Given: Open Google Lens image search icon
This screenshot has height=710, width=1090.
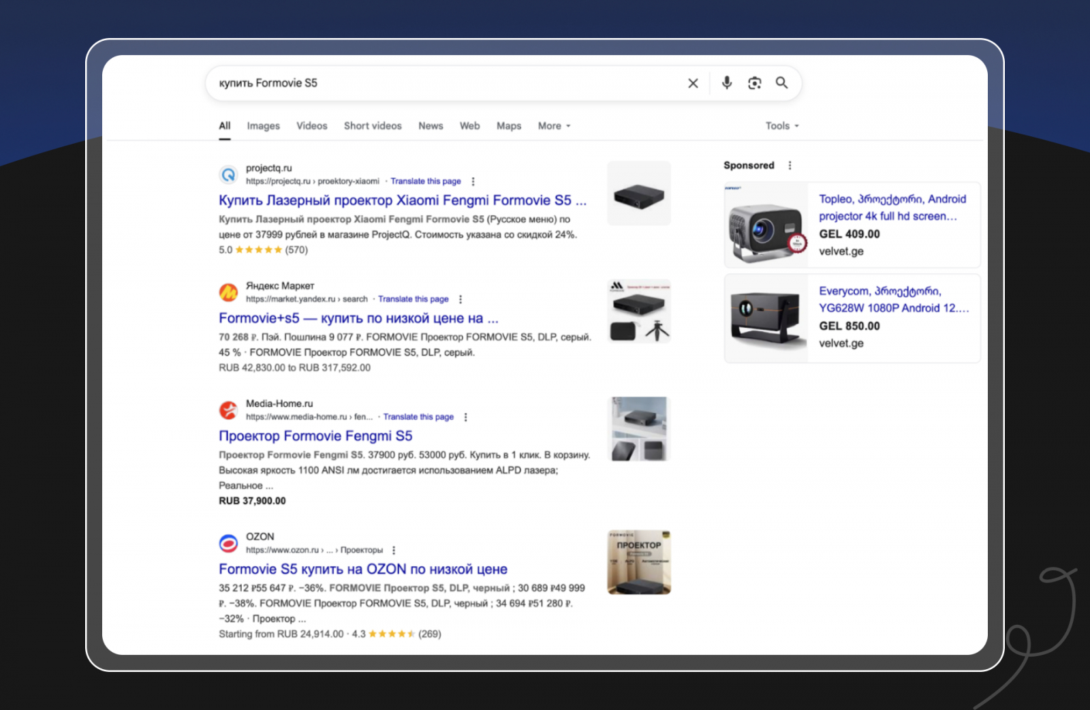Looking at the screenshot, I should 754,83.
